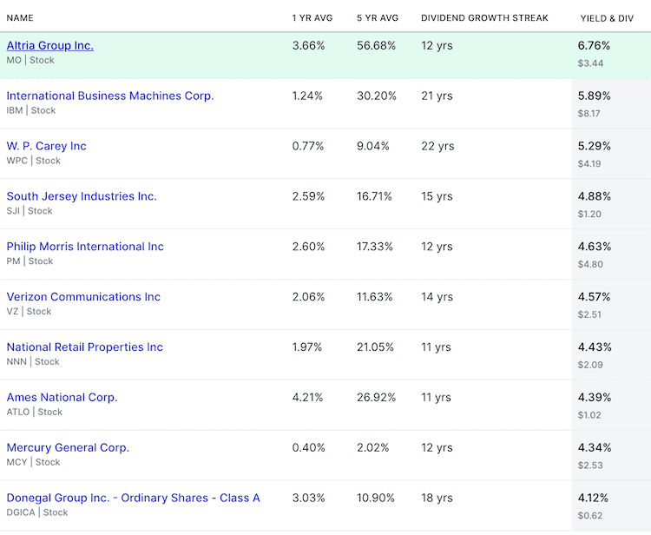Sort by DIVIDEND GROWTH STREAK header
Screen dimensions: 651x535
pos(484,18)
